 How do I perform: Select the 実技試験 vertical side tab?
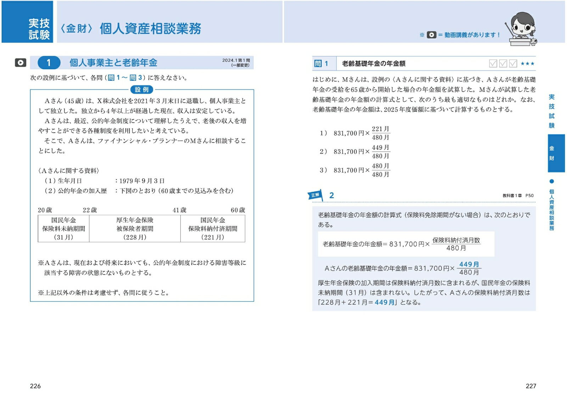(x=551, y=111)
